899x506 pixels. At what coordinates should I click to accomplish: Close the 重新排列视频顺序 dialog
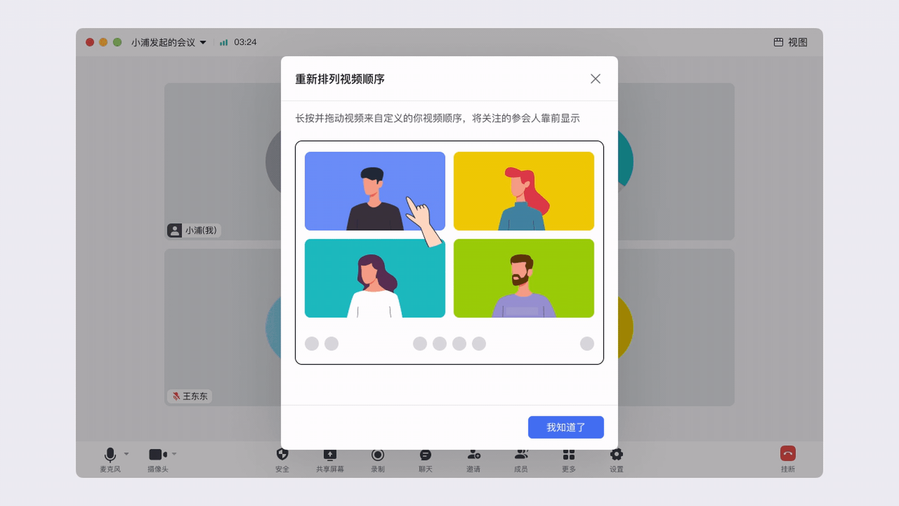(595, 79)
